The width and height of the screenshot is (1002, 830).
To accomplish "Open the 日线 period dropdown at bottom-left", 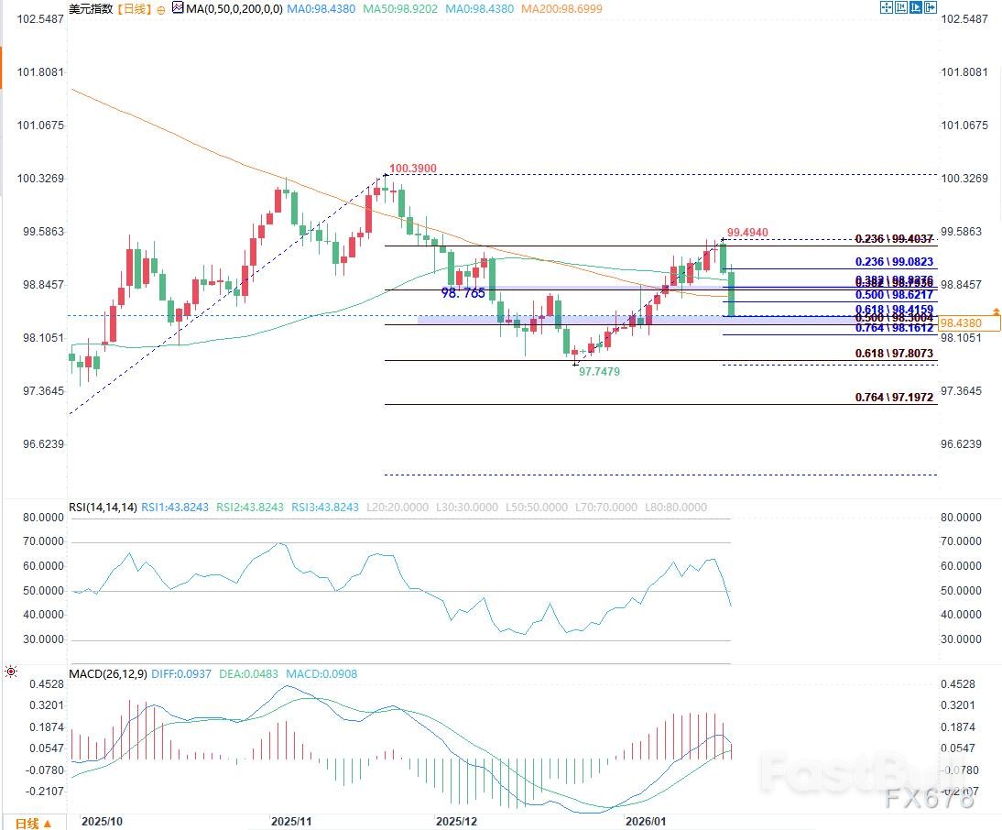I will coord(33,823).
